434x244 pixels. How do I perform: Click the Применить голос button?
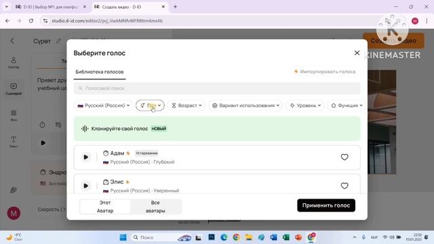coord(326,205)
